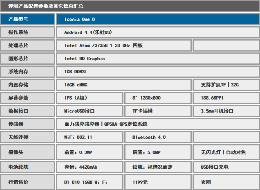Click the 3.5mm耳机接口 cell
Viewport: 260px width, 190px height.
coord(226,111)
